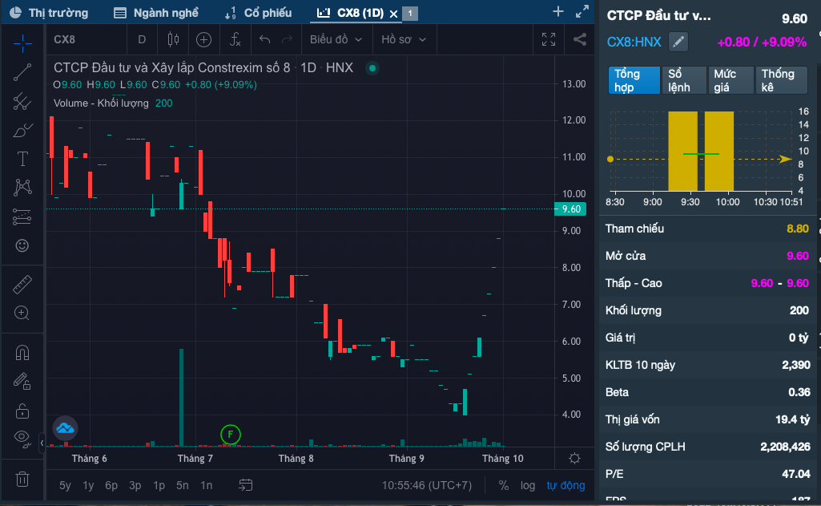
Task: Select the chart pattern tool
Action: click(22, 187)
